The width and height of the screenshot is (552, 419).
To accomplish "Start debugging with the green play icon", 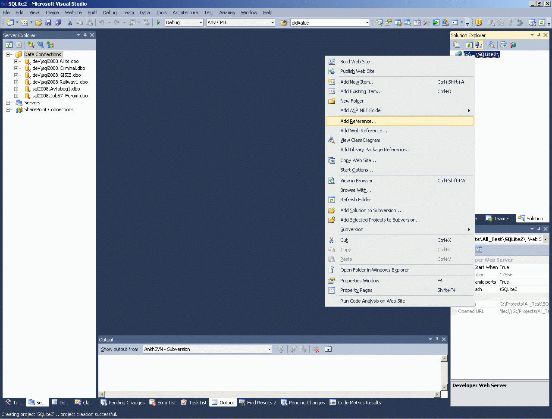I will pos(159,22).
